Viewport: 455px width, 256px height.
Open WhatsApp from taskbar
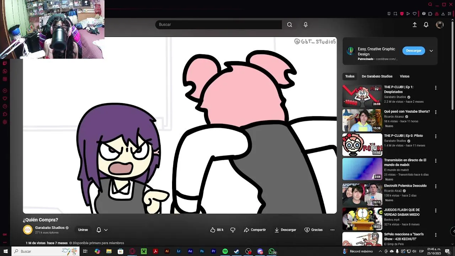point(272,251)
